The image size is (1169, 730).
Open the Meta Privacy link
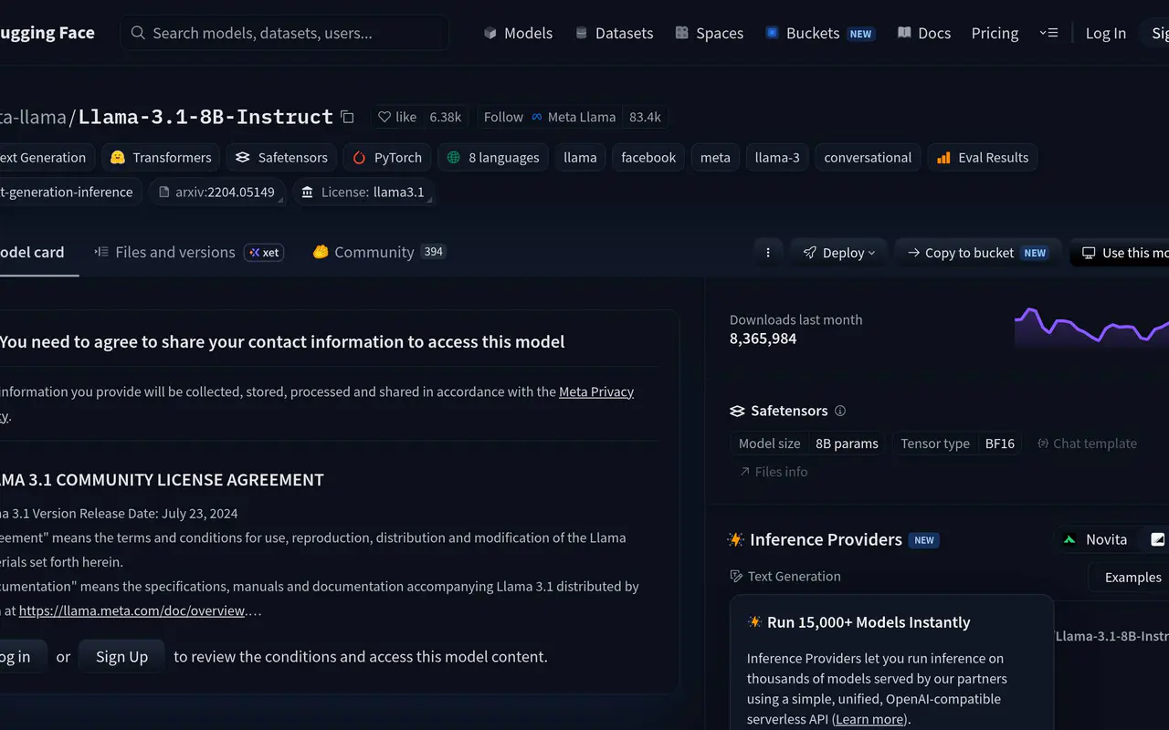[x=596, y=391]
